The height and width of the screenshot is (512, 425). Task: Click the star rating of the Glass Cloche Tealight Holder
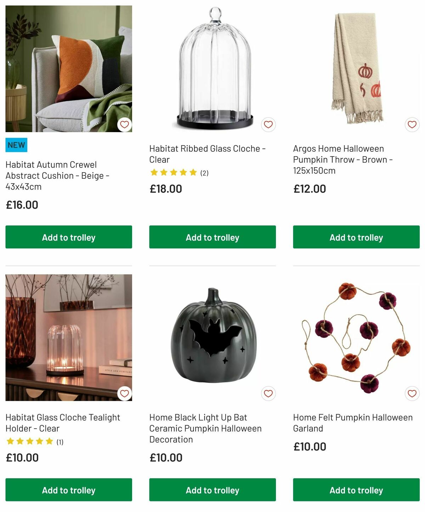[29, 441]
